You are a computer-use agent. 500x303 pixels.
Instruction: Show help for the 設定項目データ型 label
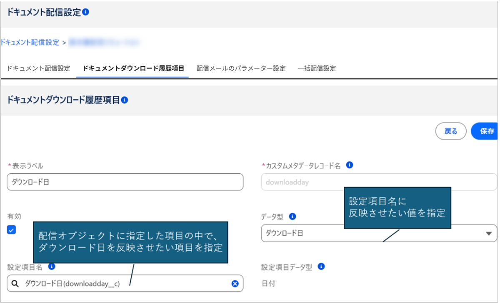tap(321, 266)
